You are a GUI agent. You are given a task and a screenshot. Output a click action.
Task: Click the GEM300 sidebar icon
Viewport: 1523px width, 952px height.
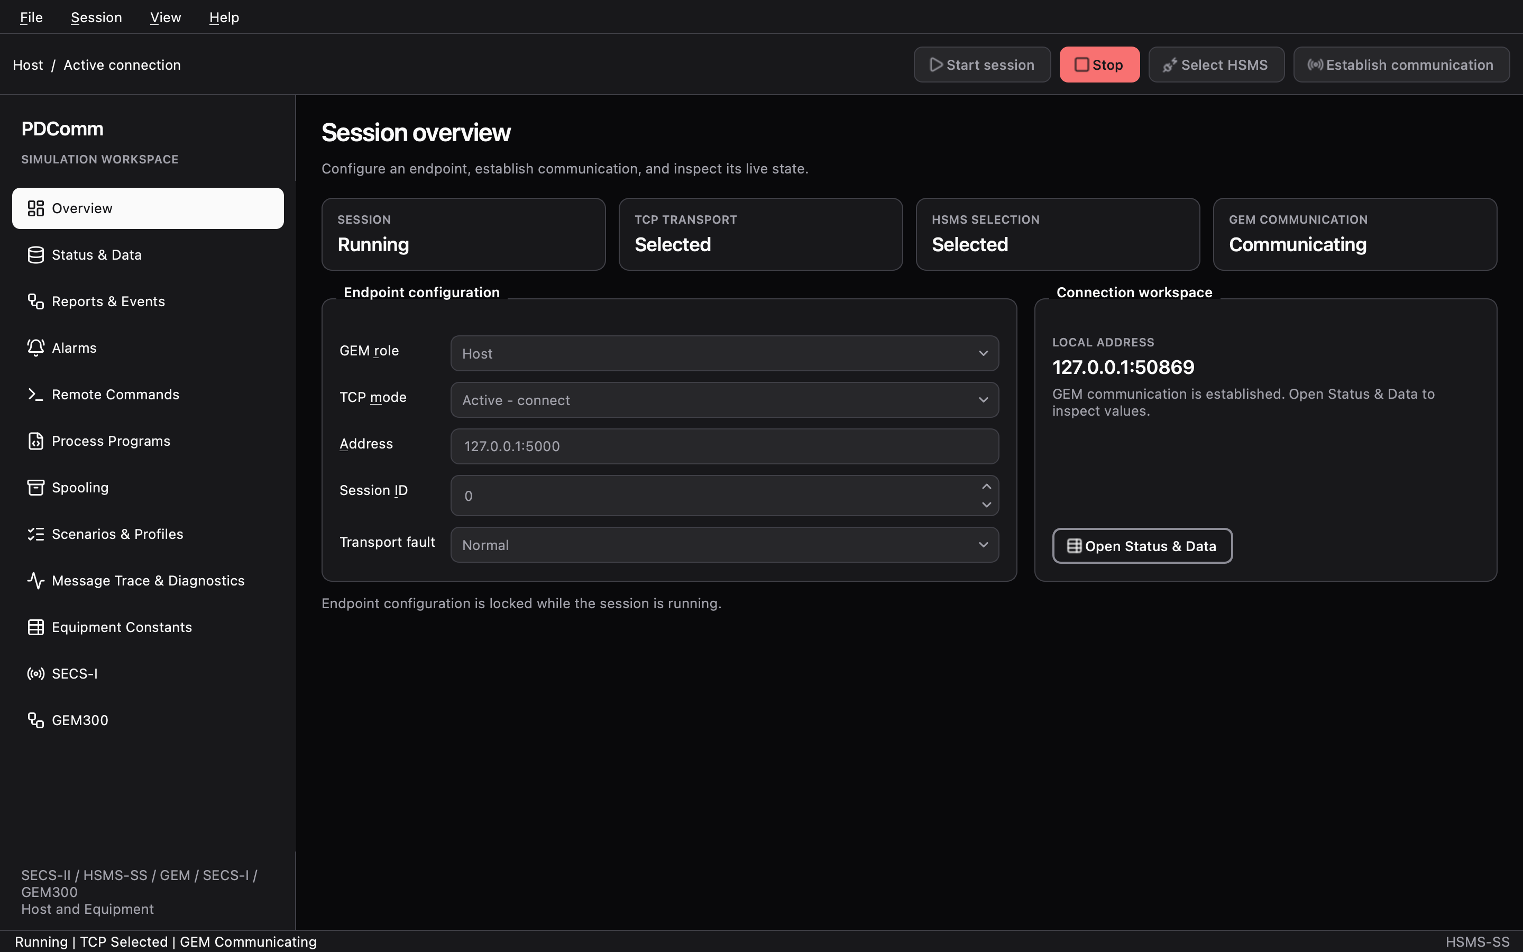(36, 721)
